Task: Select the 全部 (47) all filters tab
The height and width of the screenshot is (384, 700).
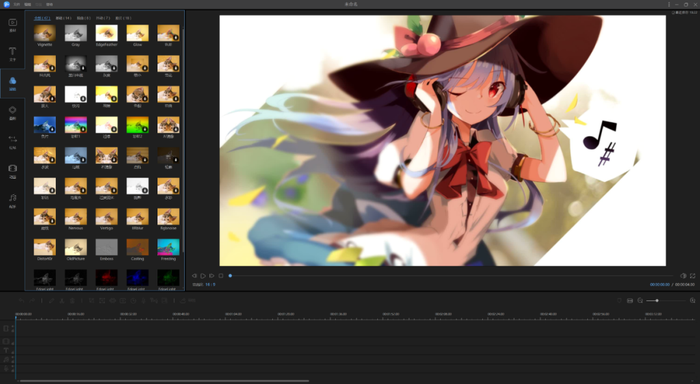Action: click(x=42, y=18)
